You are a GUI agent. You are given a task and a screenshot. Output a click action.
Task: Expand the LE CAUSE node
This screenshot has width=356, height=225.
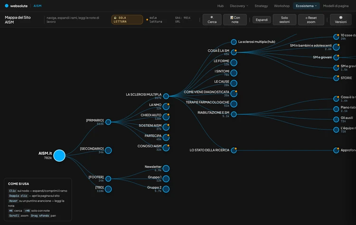point(234,84)
